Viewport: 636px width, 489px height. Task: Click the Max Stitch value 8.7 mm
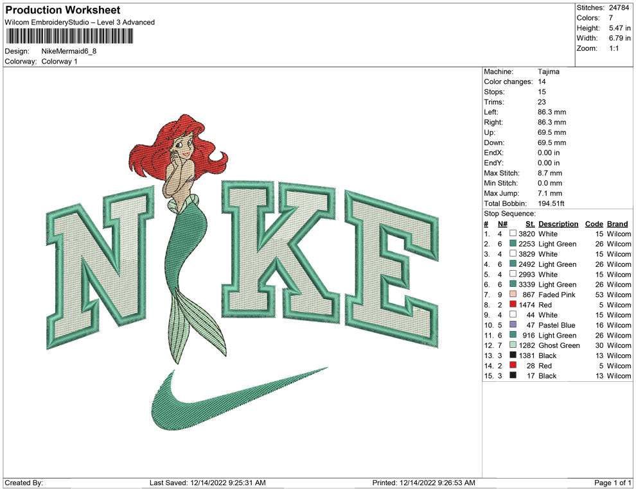(550, 173)
